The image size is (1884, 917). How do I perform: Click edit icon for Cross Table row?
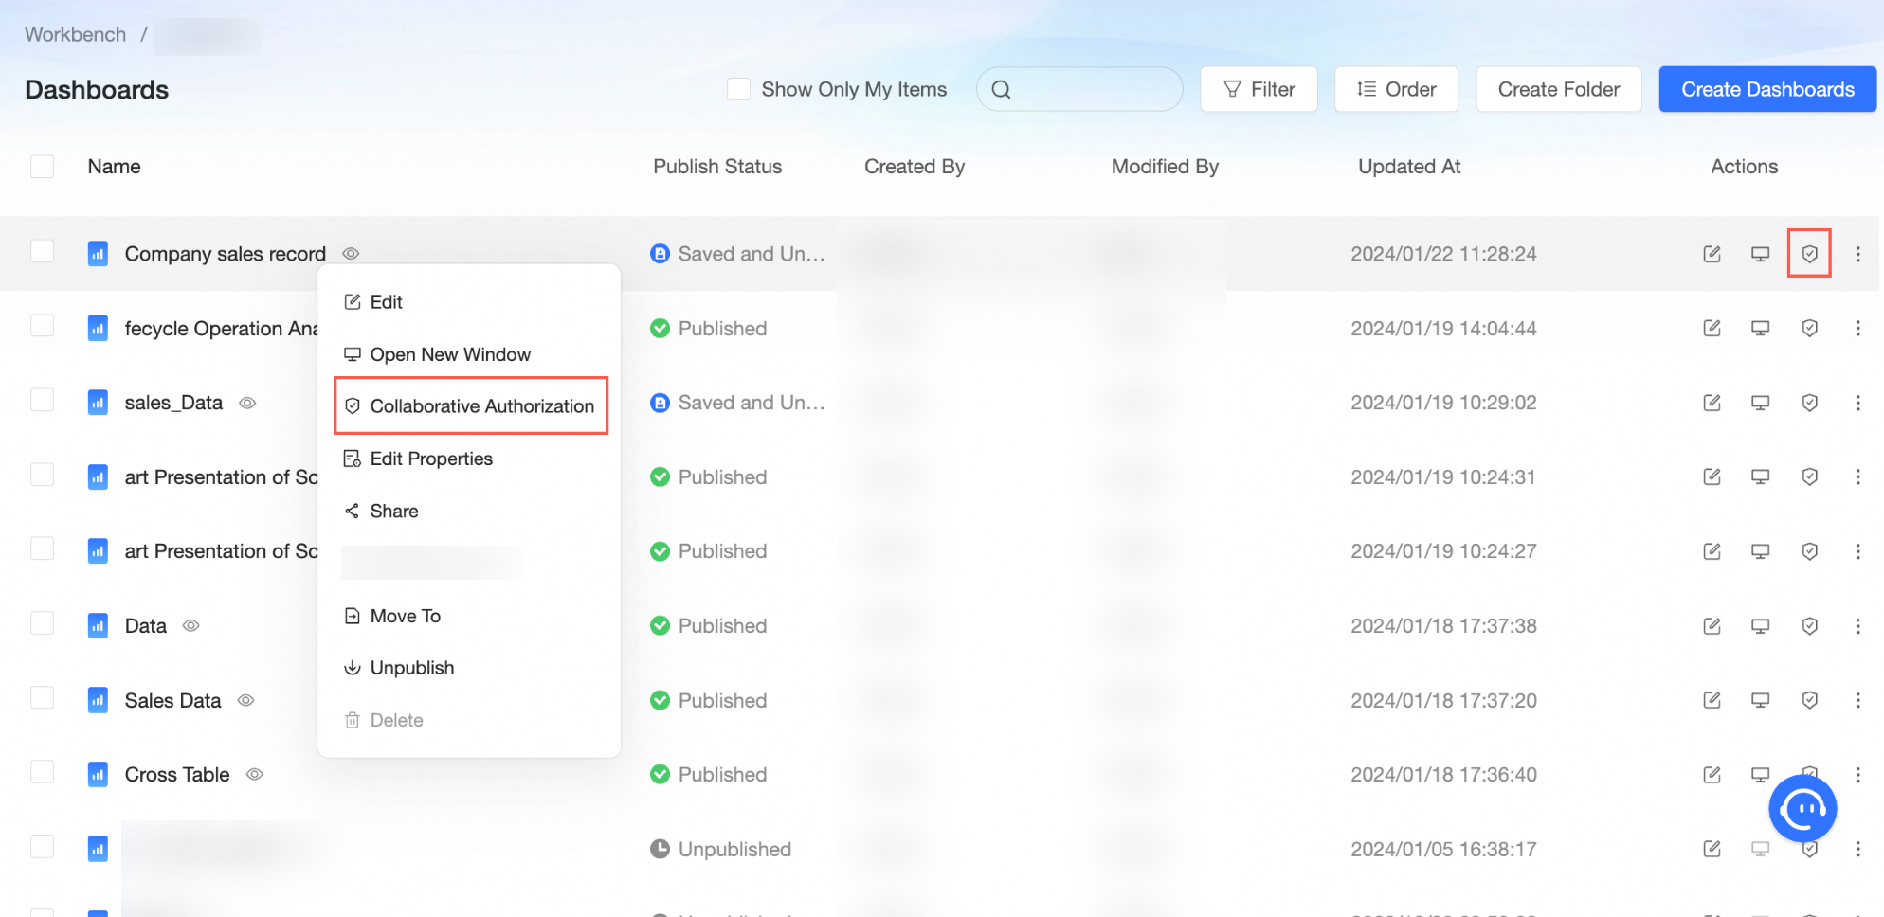point(1712,775)
